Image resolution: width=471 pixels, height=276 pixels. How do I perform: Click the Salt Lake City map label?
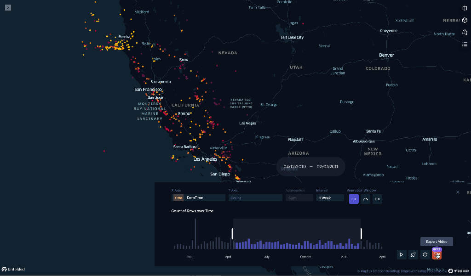coord(292,37)
